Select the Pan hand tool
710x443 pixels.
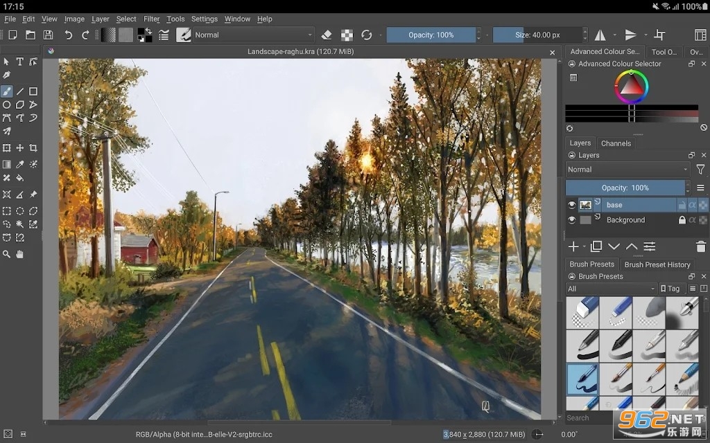coord(20,254)
